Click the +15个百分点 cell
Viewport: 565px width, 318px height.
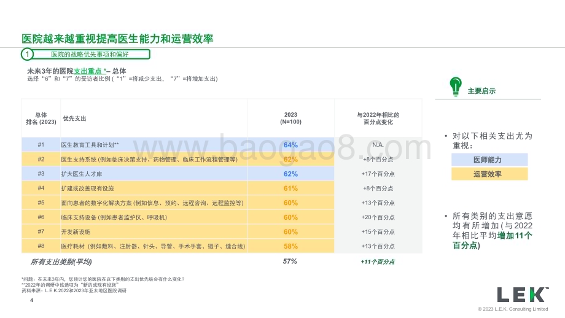(378, 231)
